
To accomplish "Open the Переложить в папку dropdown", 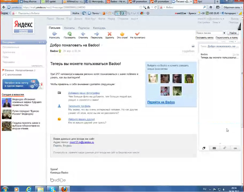I will click(227, 38).
